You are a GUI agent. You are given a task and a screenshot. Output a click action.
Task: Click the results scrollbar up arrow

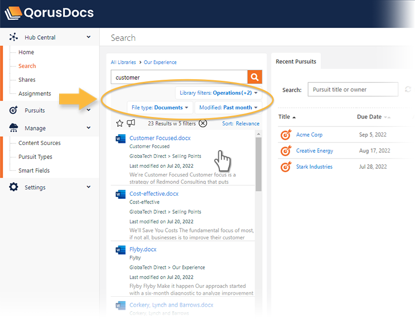click(x=258, y=134)
